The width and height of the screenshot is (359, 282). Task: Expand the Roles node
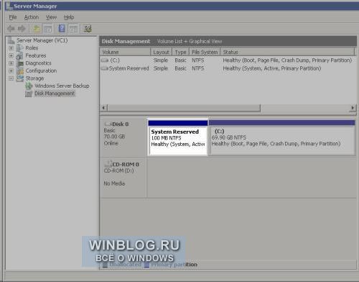(x=11, y=48)
